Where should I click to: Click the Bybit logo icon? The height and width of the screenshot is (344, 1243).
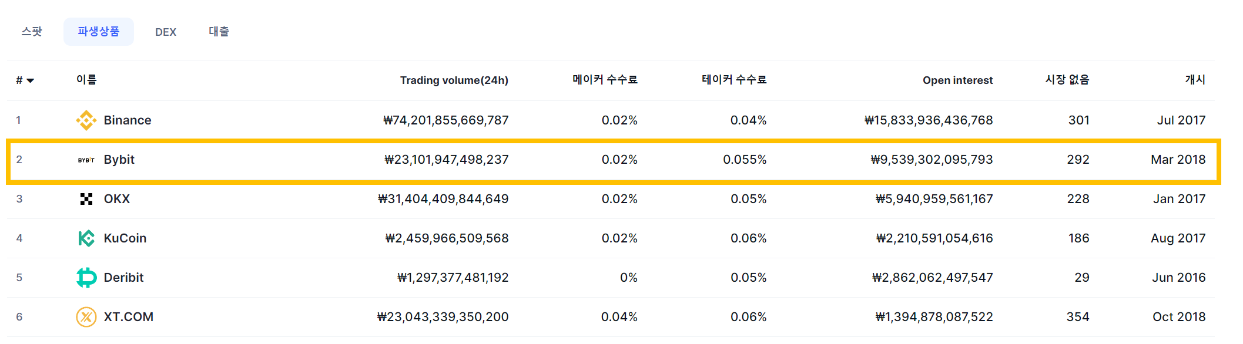coord(86,160)
